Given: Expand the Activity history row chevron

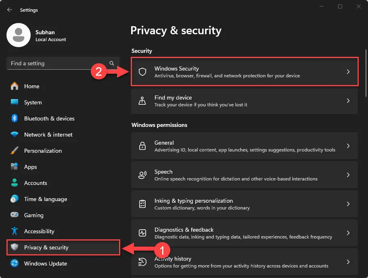Looking at the screenshot, I should click(x=348, y=261).
